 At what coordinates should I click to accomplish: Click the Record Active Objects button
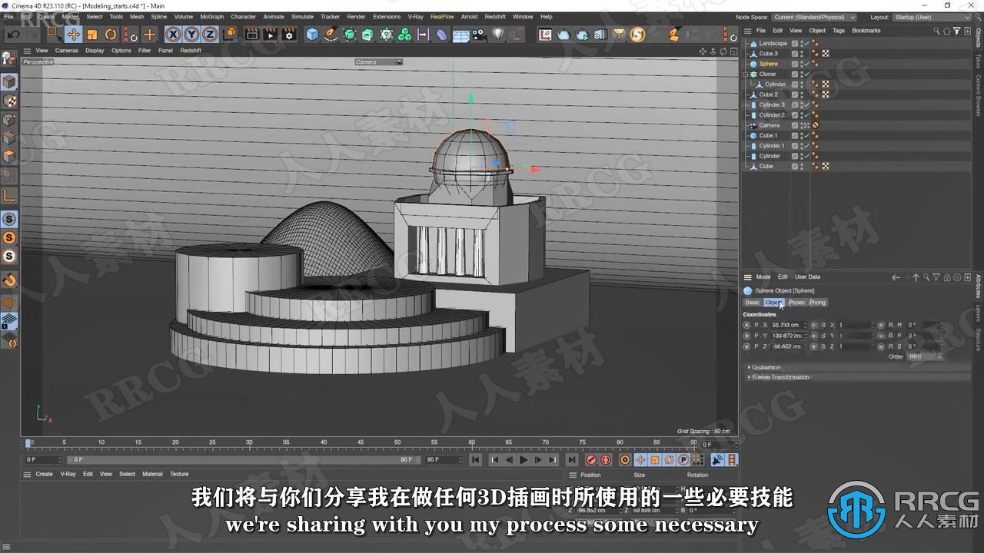(x=591, y=460)
